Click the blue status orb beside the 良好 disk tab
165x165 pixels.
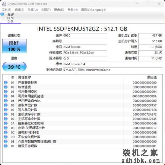pyautogui.click(x=2, y=14)
